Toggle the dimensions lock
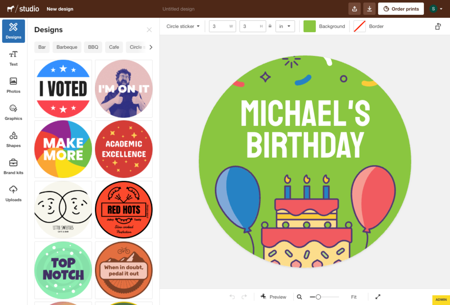This screenshot has height=305, width=450. (x=270, y=26)
